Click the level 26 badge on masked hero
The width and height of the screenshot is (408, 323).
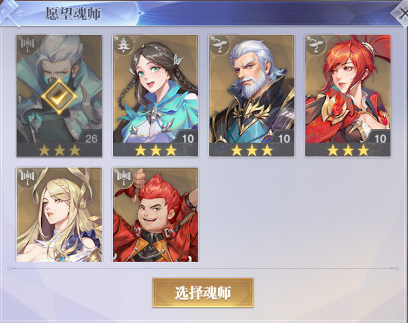[91, 139]
